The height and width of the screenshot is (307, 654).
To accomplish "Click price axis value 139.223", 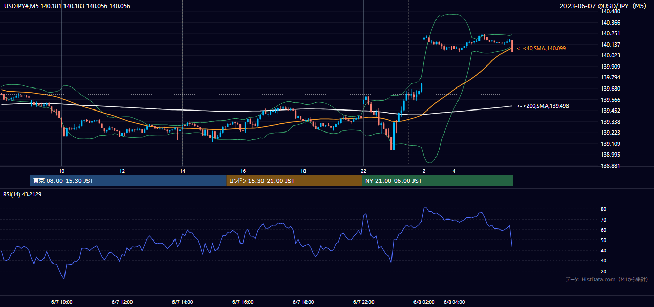I will pyautogui.click(x=609, y=133).
